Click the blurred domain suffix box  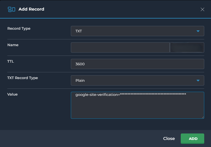click(x=187, y=48)
